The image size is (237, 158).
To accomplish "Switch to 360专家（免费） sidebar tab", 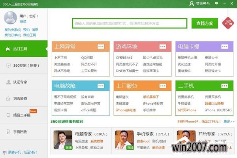I will click(24, 66).
